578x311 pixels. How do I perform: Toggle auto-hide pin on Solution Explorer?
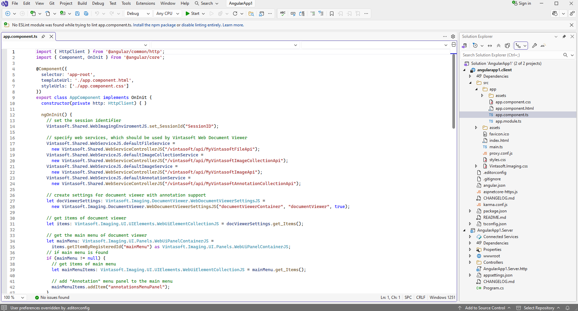pyautogui.click(x=564, y=36)
